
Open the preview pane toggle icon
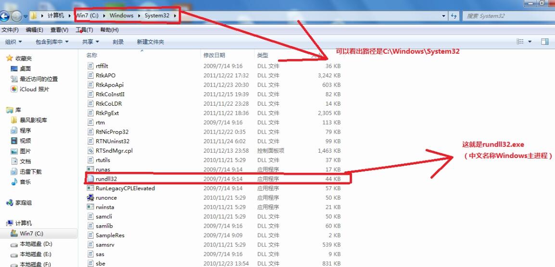(x=544, y=42)
